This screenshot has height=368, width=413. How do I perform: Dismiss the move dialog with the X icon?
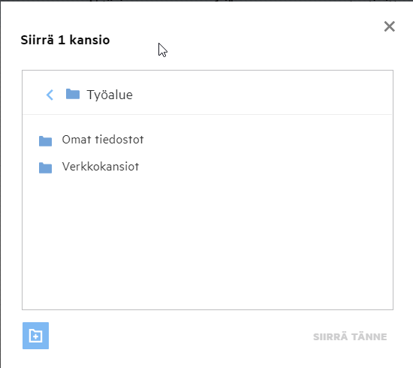click(x=389, y=26)
